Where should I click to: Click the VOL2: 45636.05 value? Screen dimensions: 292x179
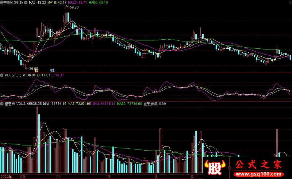pos(29,104)
